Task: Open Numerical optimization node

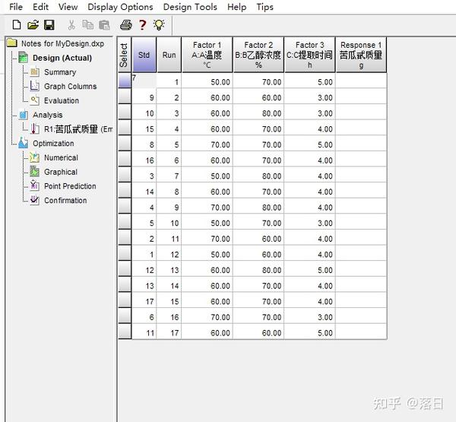Action: (x=61, y=157)
